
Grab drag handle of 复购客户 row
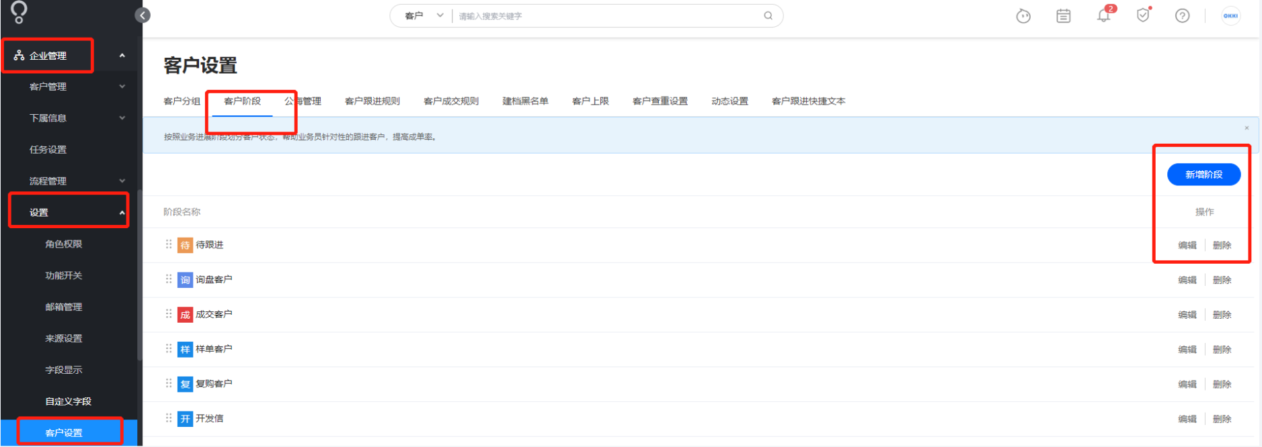click(x=169, y=383)
